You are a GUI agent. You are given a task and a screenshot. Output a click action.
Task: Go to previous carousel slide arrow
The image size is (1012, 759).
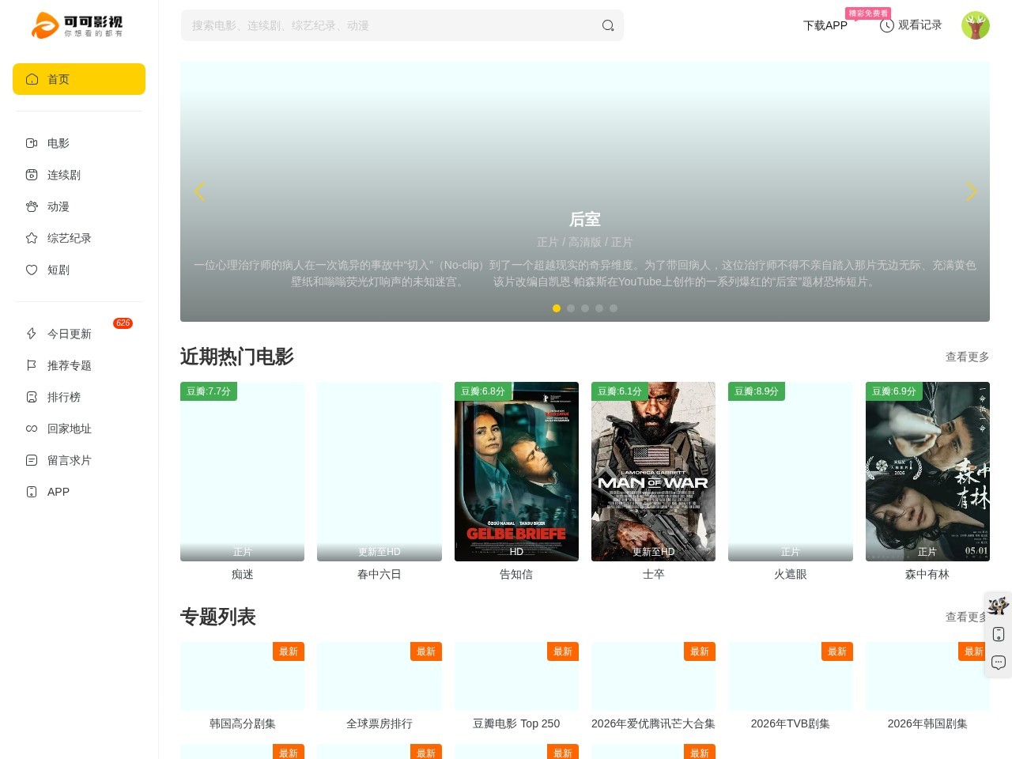point(199,191)
